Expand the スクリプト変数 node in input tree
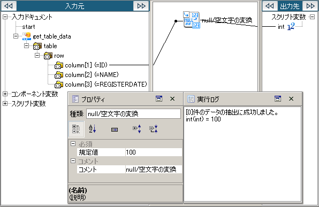The height and width of the screenshot is (207, 319). (x=5, y=104)
